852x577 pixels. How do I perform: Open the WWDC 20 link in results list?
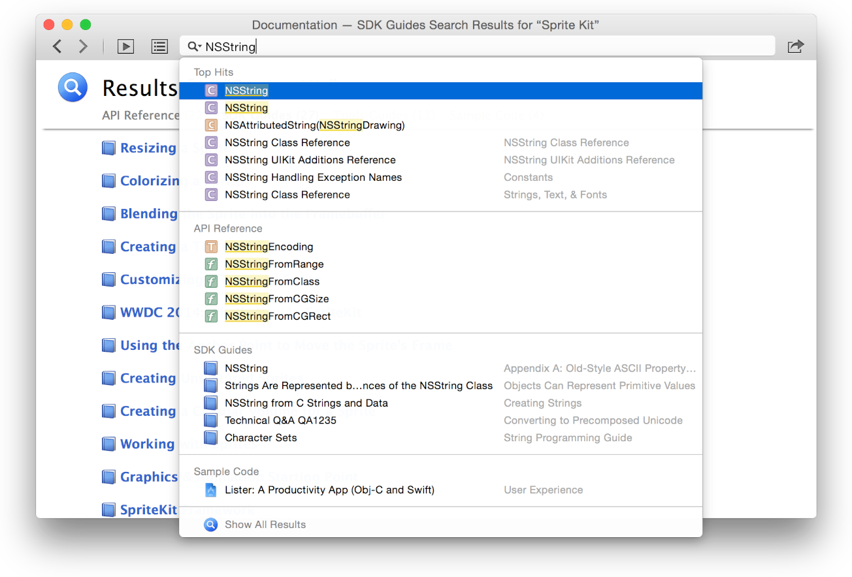[x=150, y=312]
